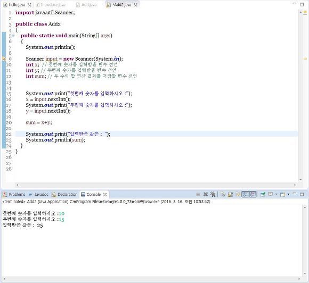Toggle Show Console When Standard Out Changes

(x=245, y=195)
